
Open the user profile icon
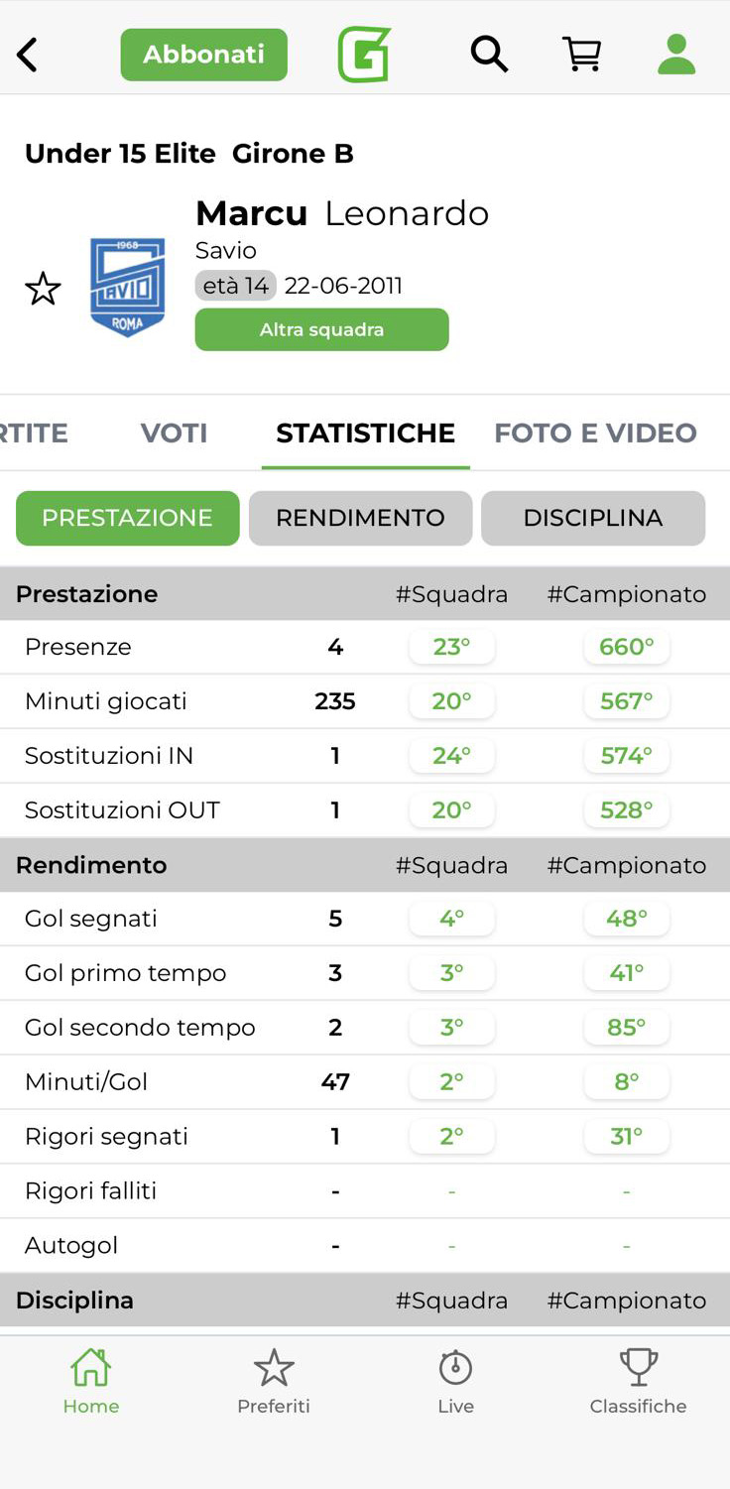676,55
